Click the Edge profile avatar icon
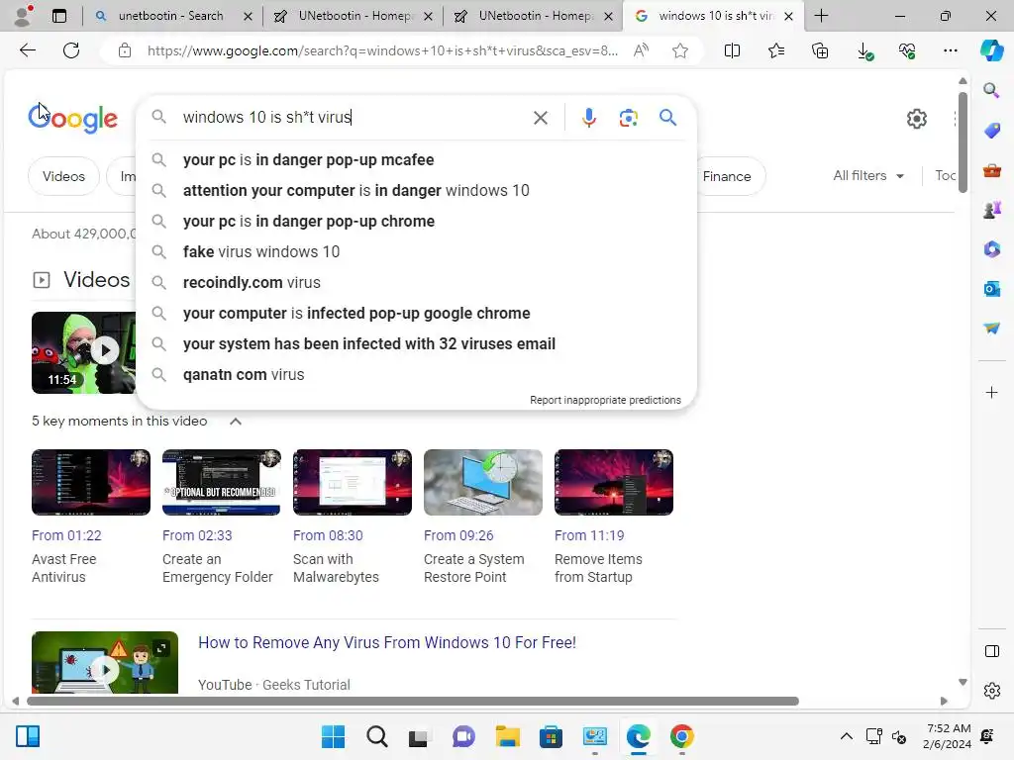1014x760 pixels. tap(24, 16)
